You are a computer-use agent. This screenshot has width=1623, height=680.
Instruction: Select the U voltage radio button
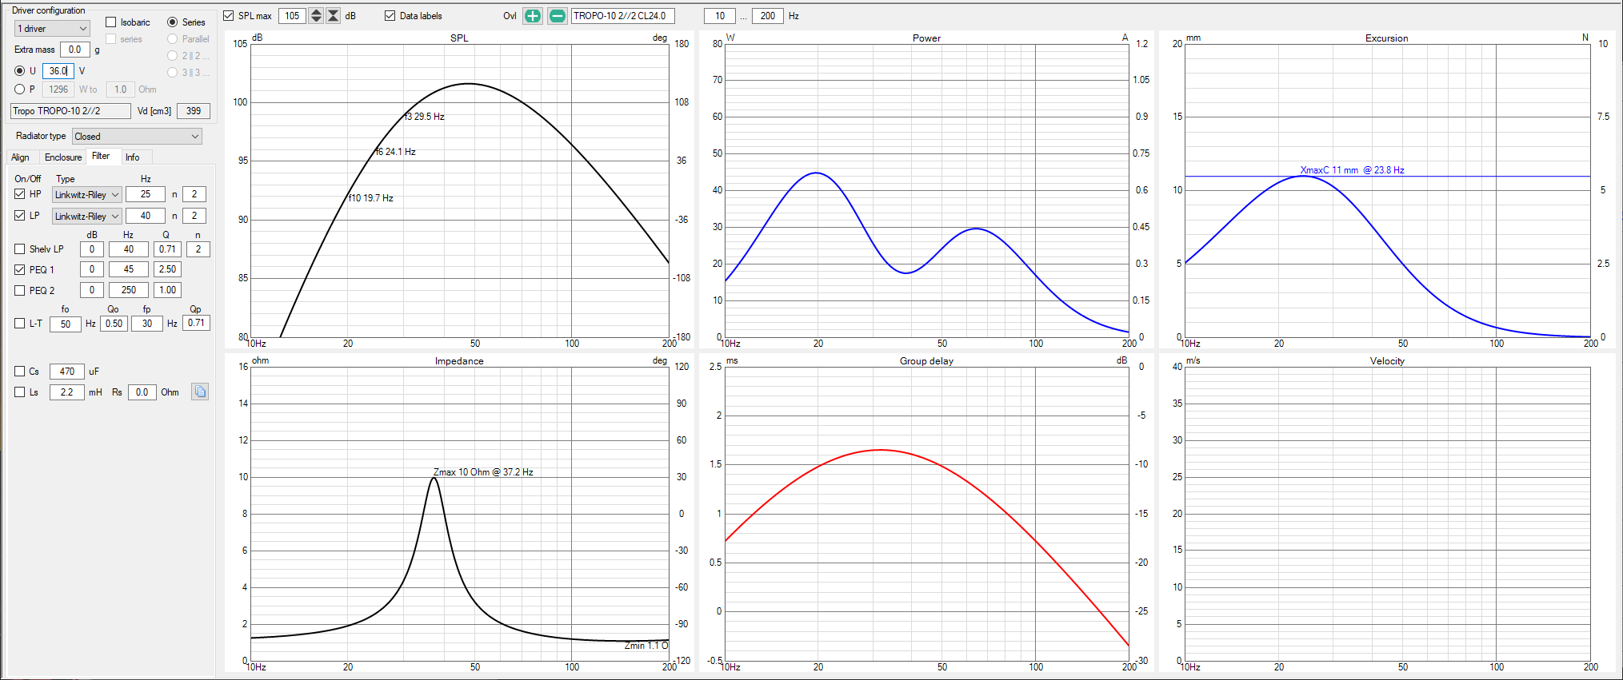20,71
